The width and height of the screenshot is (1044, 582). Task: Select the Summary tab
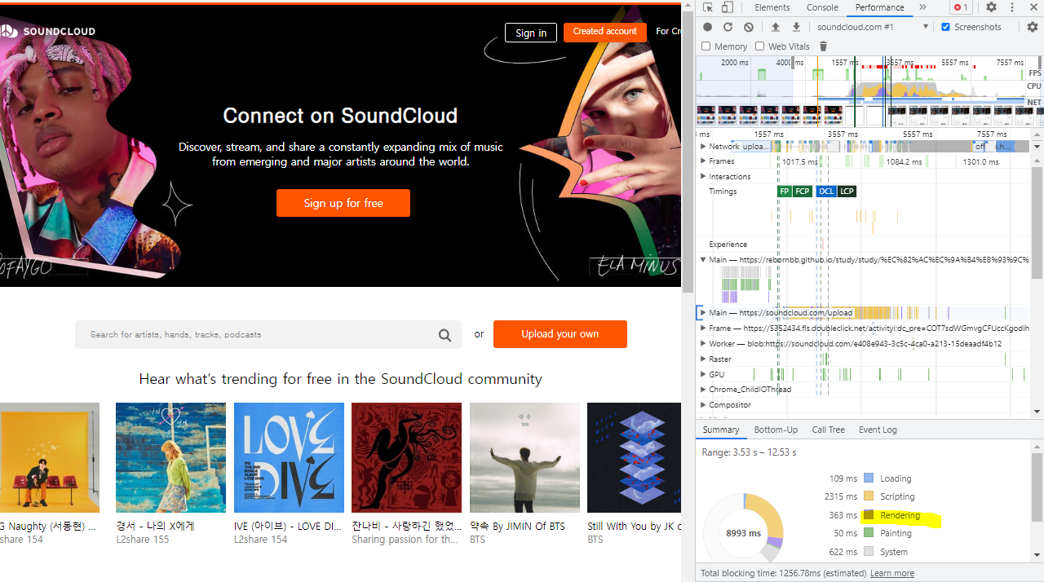(x=721, y=430)
